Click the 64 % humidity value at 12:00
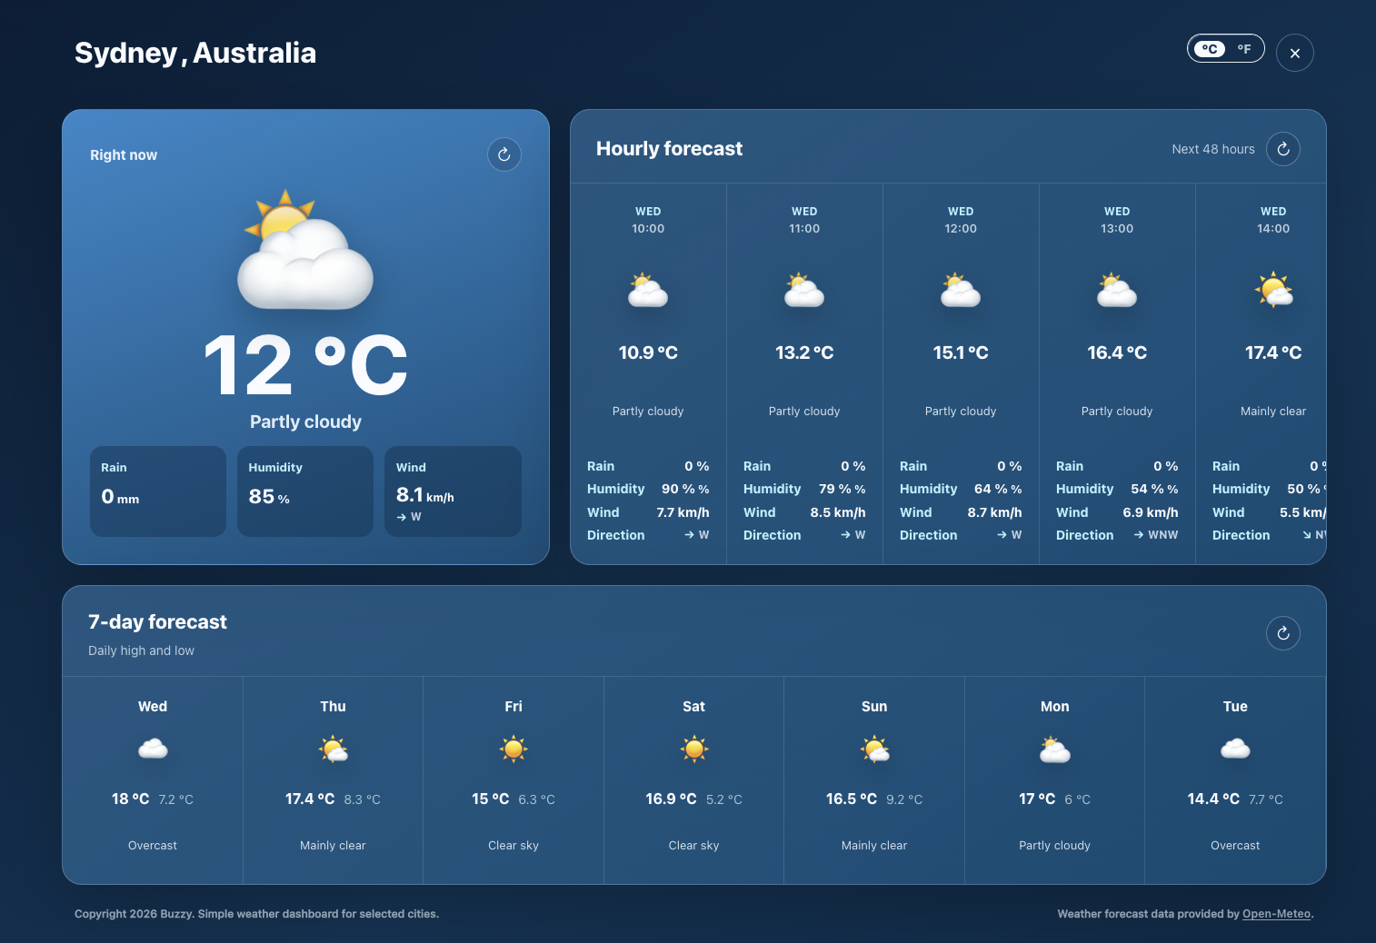1376x943 pixels. (998, 489)
